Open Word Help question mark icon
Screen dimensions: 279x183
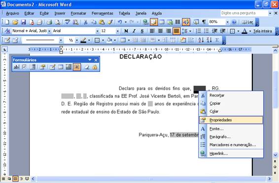click(x=234, y=22)
